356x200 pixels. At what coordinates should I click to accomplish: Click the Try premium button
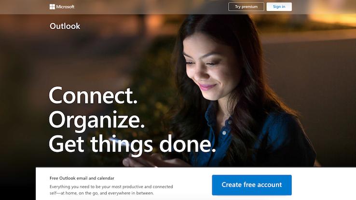click(x=246, y=7)
